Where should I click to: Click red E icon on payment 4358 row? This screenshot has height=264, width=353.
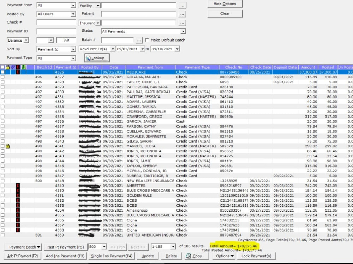pyautogui.click(x=18, y=230)
